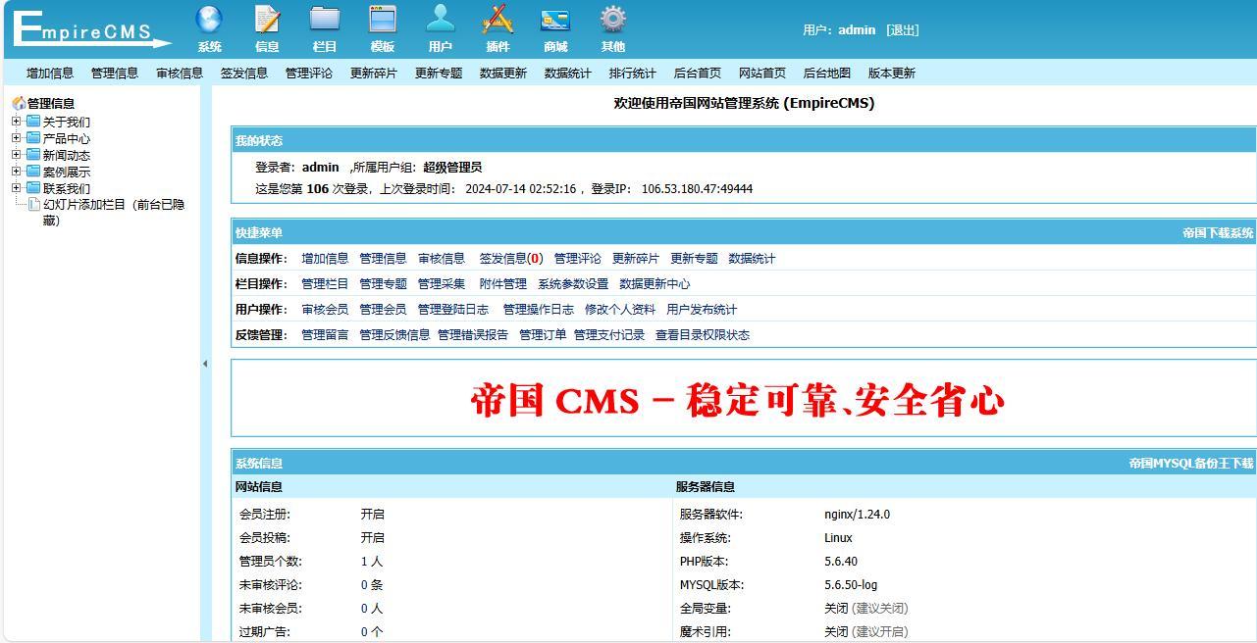
Task: Click the folder icon beside 新闻动态
Action: (33, 155)
